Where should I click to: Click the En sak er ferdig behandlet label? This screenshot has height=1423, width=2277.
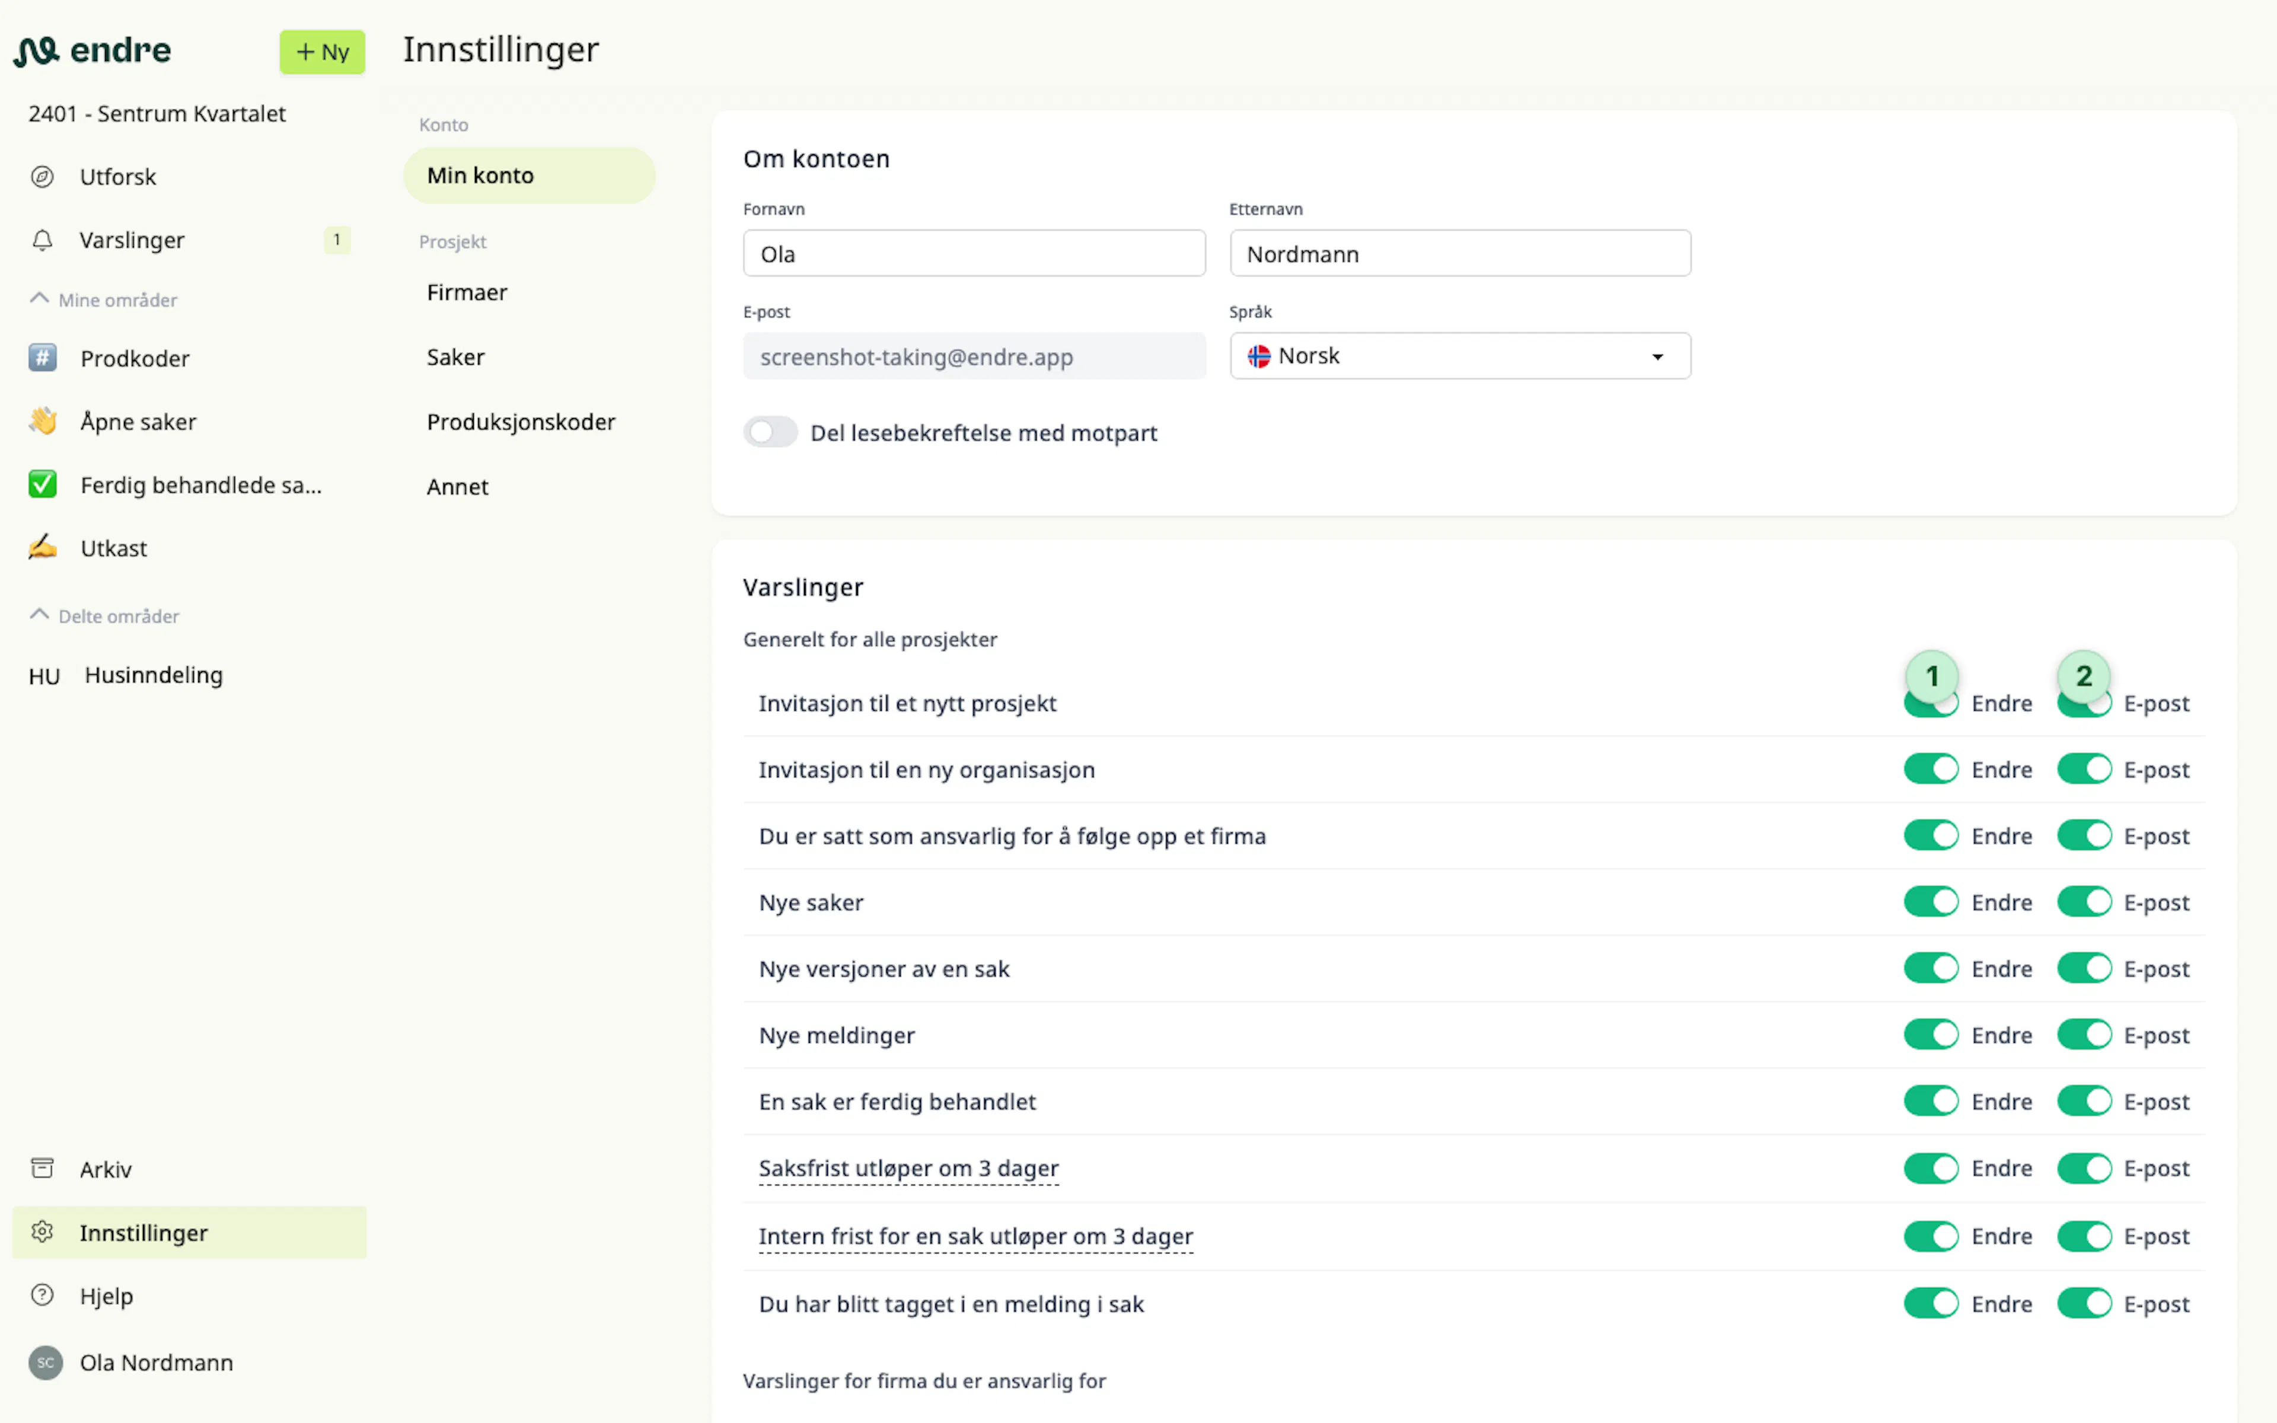(897, 1101)
